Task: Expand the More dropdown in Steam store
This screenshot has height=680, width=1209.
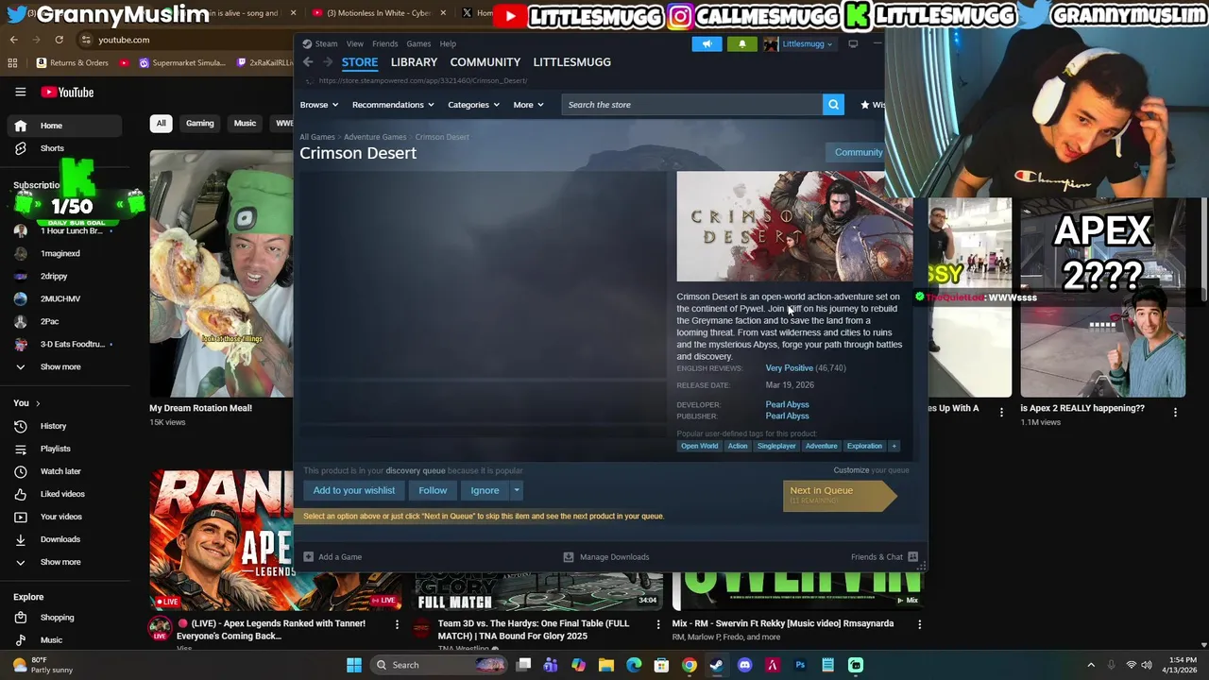Action: coord(528,105)
